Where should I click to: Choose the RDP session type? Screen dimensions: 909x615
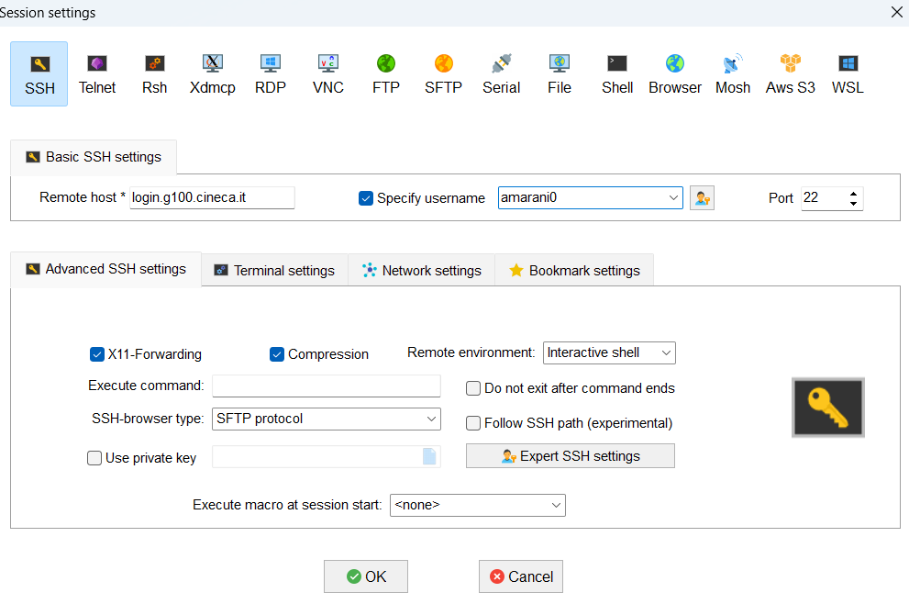[271, 73]
